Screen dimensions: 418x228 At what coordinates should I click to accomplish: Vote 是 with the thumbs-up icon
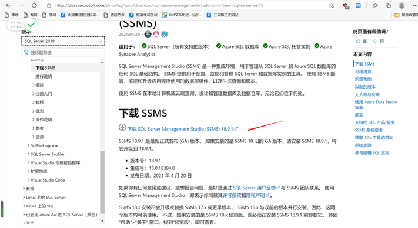click(362, 41)
